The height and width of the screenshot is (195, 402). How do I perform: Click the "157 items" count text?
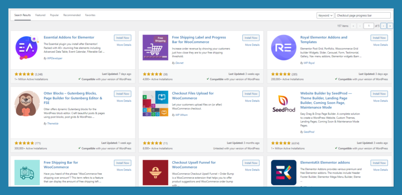343,26
